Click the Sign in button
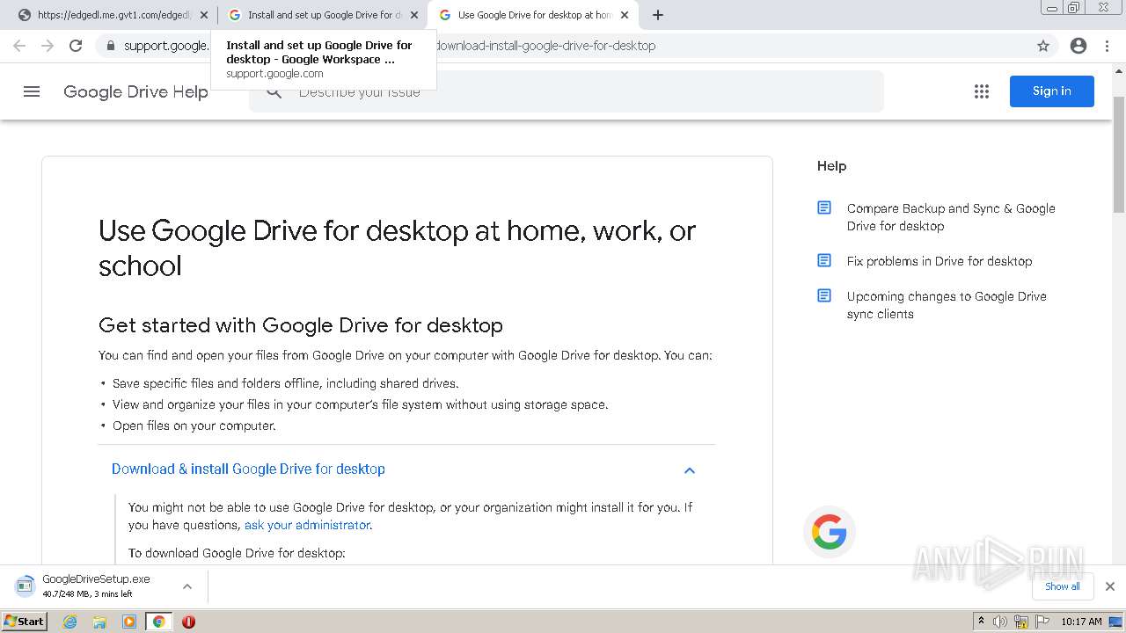This screenshot has height=633, width=1126. 1051,91
